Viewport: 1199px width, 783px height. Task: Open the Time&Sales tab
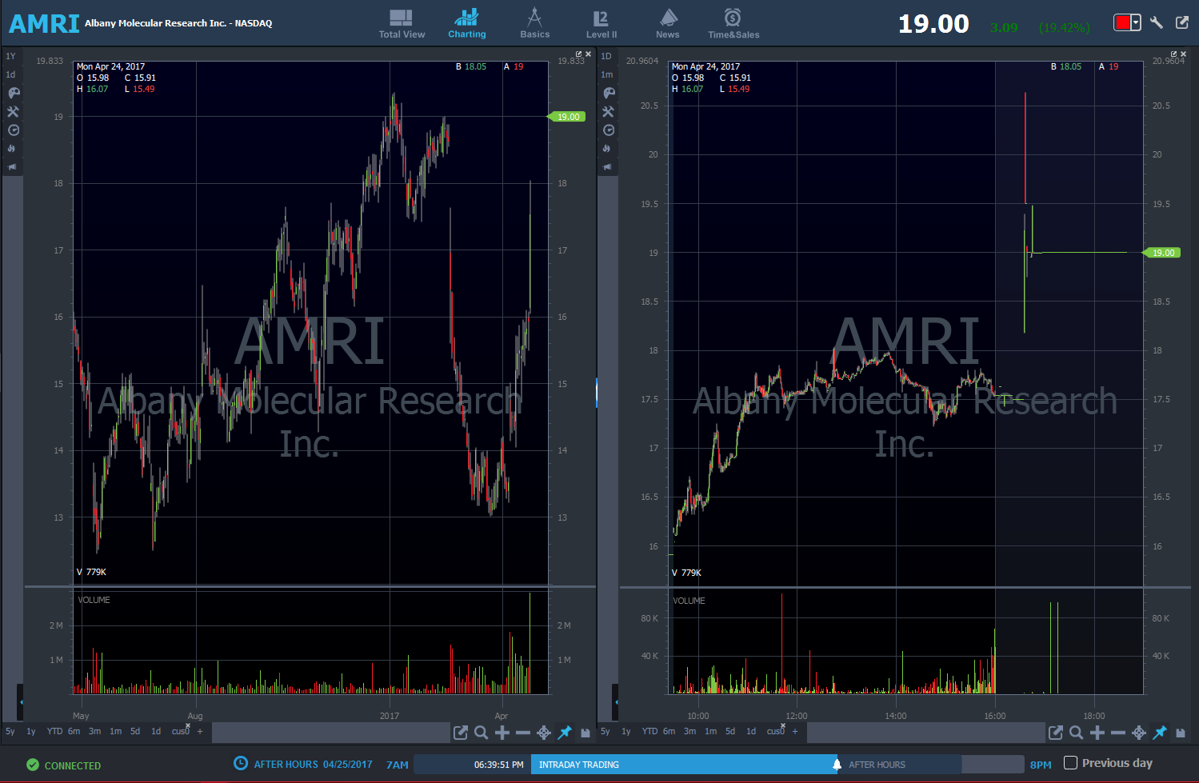tap(733, 24)
